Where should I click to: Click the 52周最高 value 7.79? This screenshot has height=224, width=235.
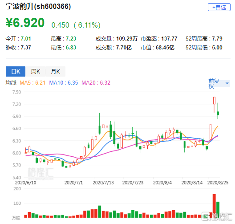[x=217, y=39]
